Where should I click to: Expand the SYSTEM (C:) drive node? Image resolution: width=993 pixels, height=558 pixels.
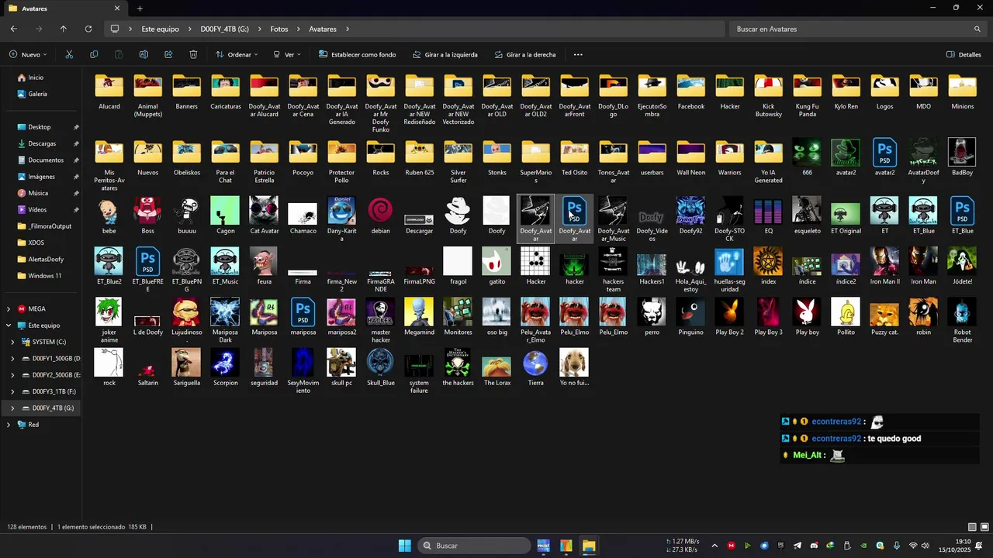click(12, 342)
